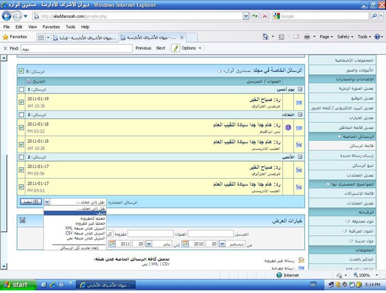
Task: Collapse the yesterday message group
Action: (x=300, y=89)
